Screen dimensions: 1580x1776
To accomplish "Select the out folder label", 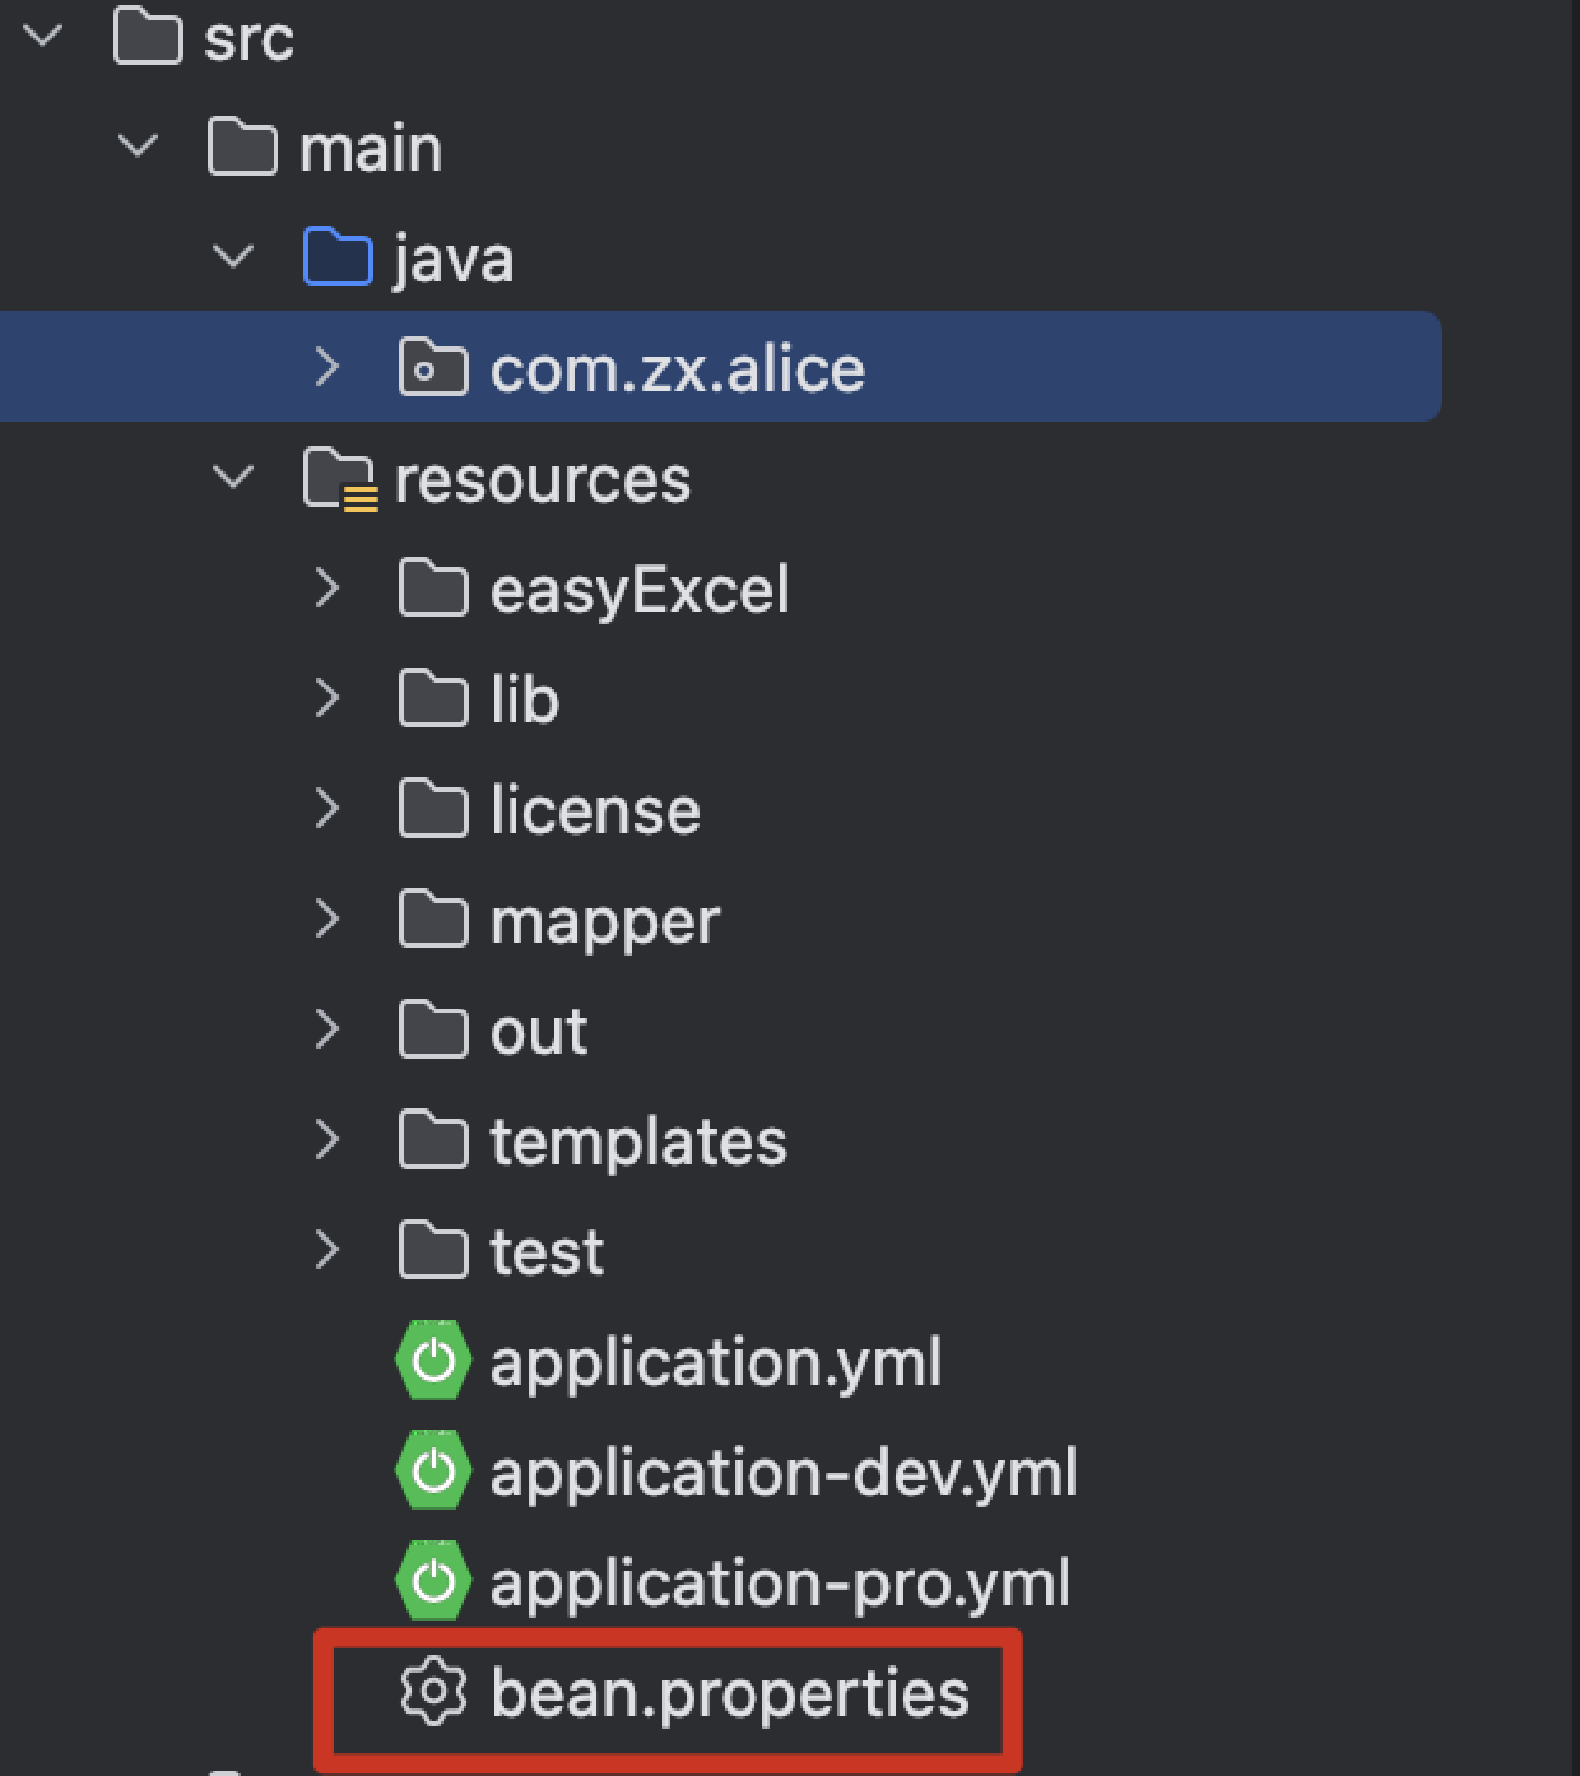I will click(538, 1031).
